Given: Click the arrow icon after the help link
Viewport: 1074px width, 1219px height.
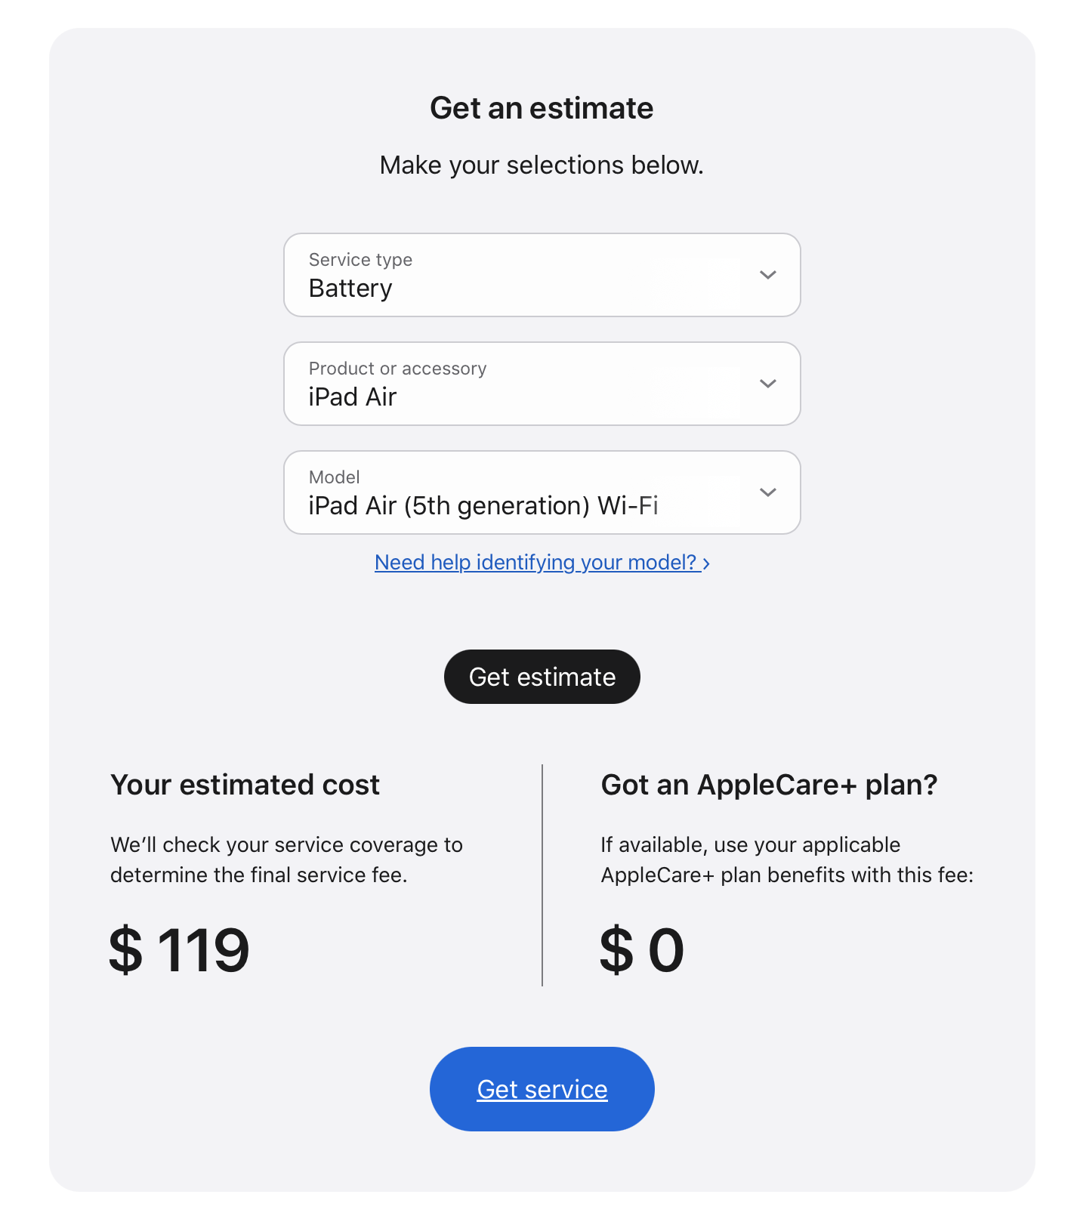Looking at the screenshot, I should click(x=706, y=563).
